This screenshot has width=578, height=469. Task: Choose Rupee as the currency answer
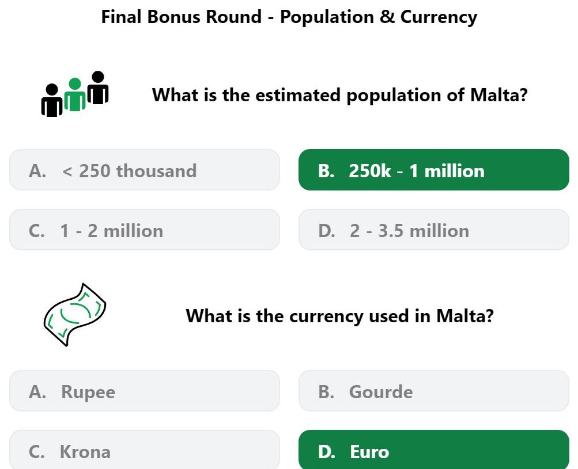coord(145,391)
